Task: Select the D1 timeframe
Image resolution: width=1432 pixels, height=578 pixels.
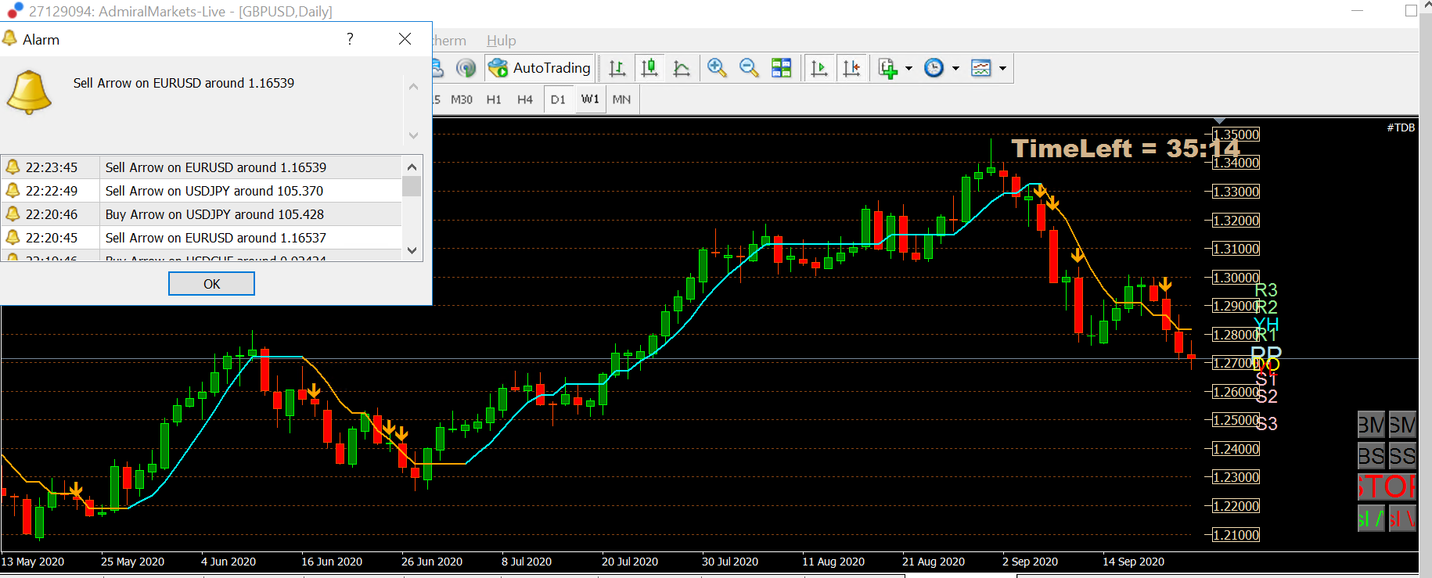Action: [558, 99]
